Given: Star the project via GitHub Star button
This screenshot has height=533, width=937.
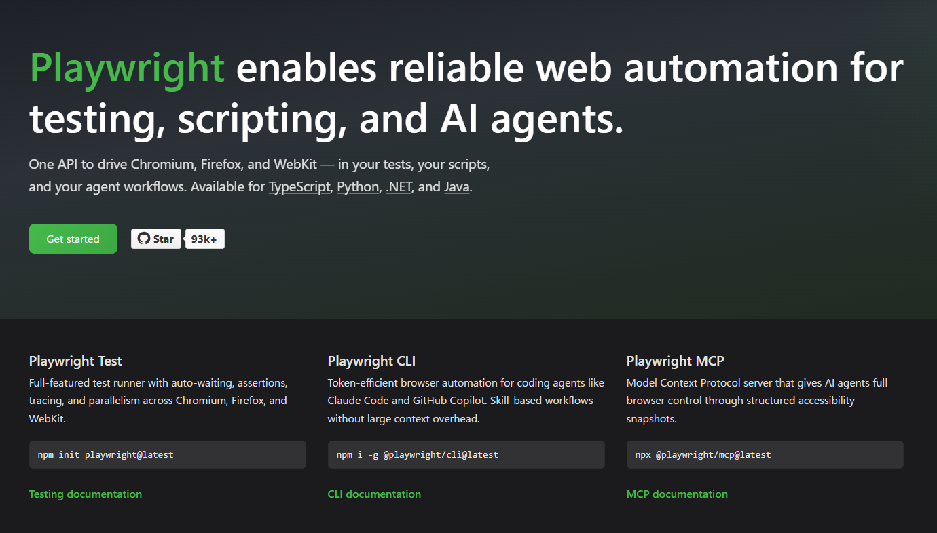Looking at the screenshot, I should tap(156, 239).
